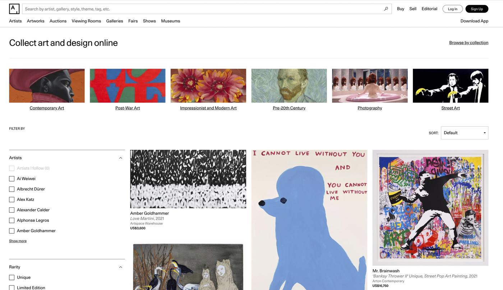Click the Post-War Art text link

[x=128, y=108]
